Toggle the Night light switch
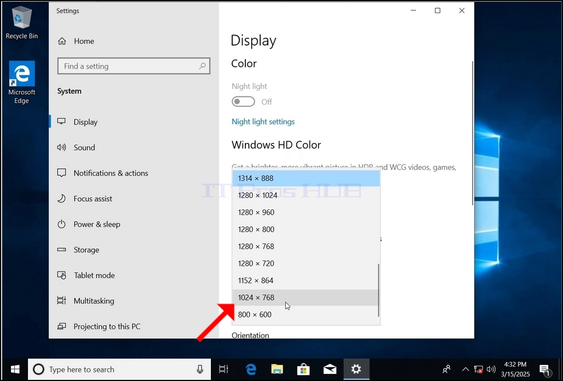The width and height of the screenshot is (563, 381). point(244,102)
